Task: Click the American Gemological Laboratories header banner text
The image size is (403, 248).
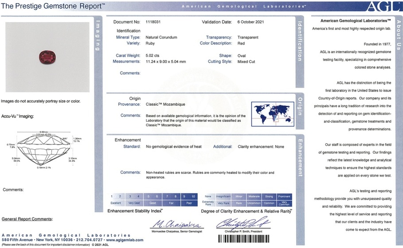Action: [x=244, y=6]
